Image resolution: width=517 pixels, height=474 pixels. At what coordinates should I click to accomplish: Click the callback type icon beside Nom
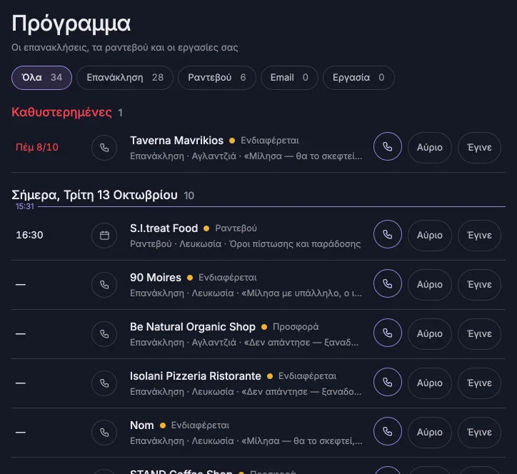pyautogui.click(x=104, y=432)
